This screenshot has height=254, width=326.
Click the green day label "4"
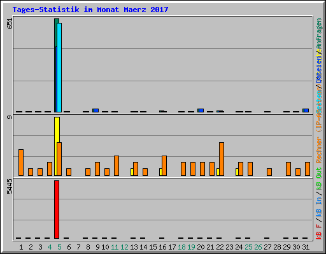tap(50, 247)
